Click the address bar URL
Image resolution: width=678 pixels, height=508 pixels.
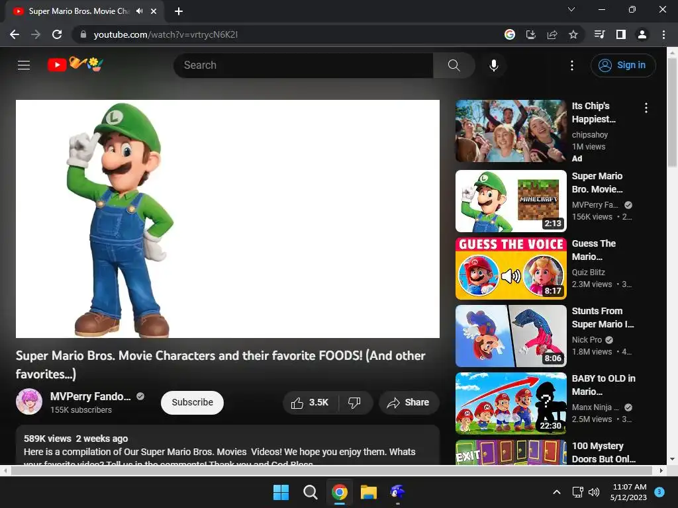click(x=166, y=34)
